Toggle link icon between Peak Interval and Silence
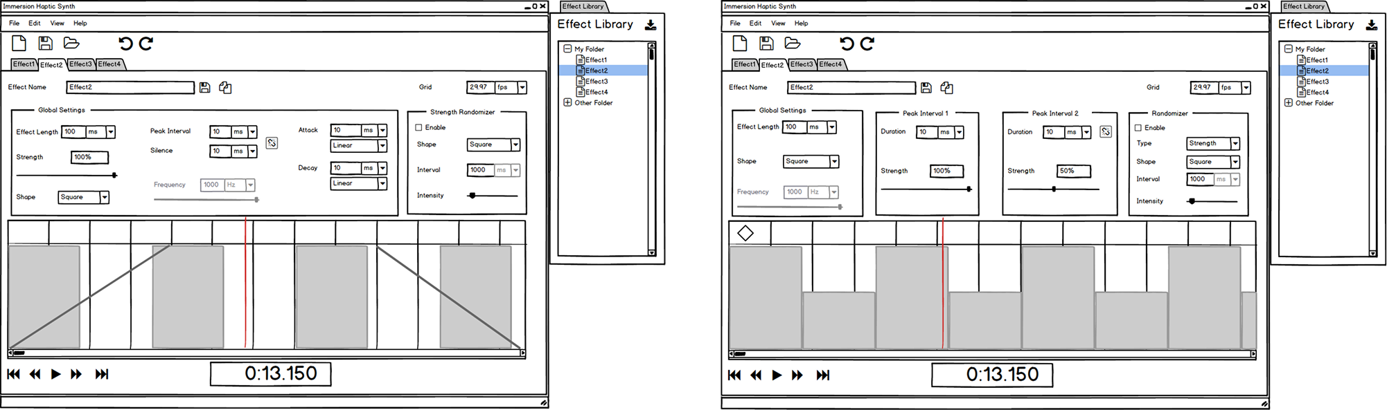 pyautogui.click(x=272, y=142)
